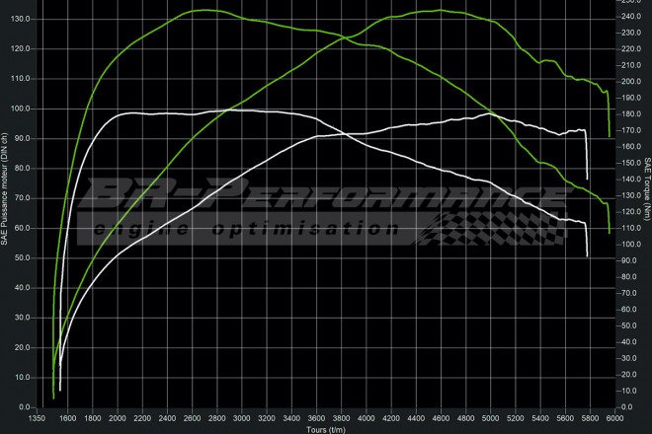Click the 3000 tick on the RPM axis
652x434 pixels.
pyautogui.click(x=241, y=416)
